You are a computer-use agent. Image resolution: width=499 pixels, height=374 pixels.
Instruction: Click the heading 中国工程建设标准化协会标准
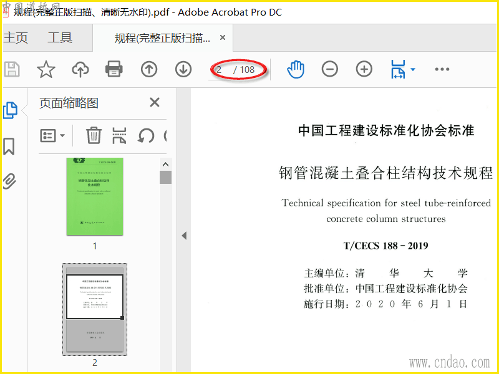pos(386,131)
